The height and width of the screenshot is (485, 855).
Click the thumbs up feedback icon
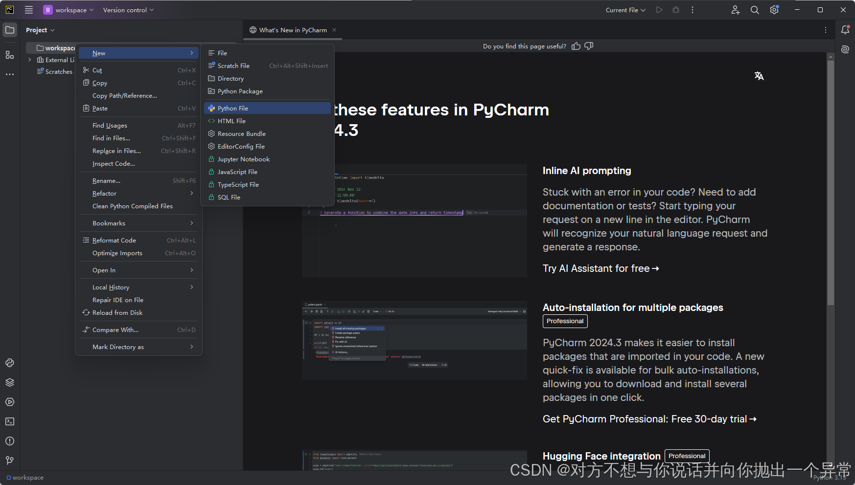point(576,46)
